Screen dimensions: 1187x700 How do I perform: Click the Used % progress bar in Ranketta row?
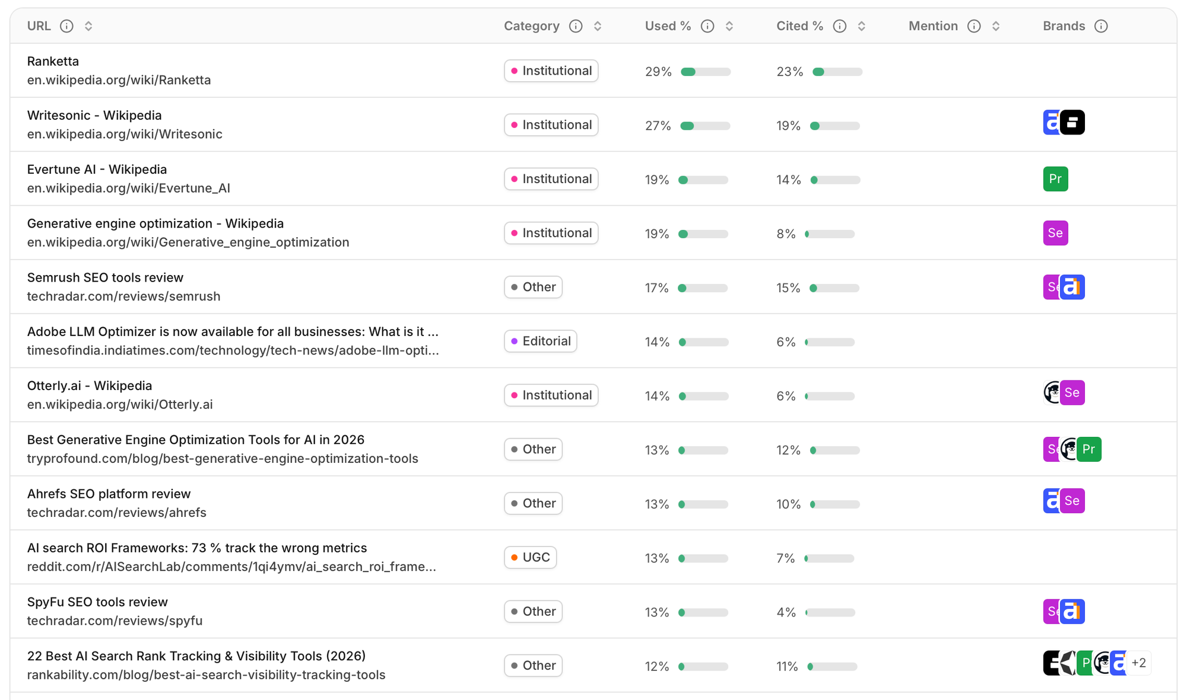[706, 72]
